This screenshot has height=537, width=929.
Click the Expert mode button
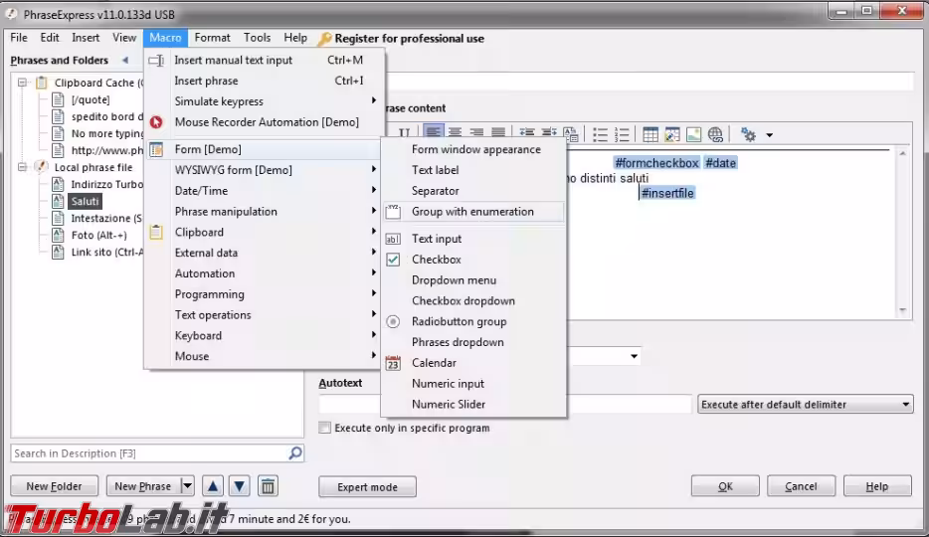[367, 486]
